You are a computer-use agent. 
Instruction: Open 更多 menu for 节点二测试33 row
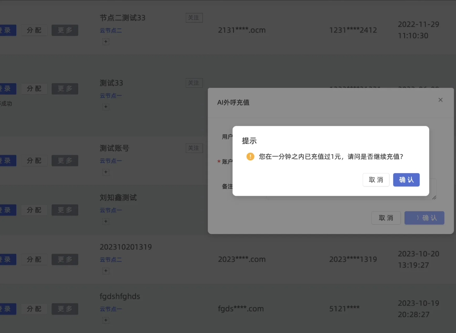click(65, 30)
